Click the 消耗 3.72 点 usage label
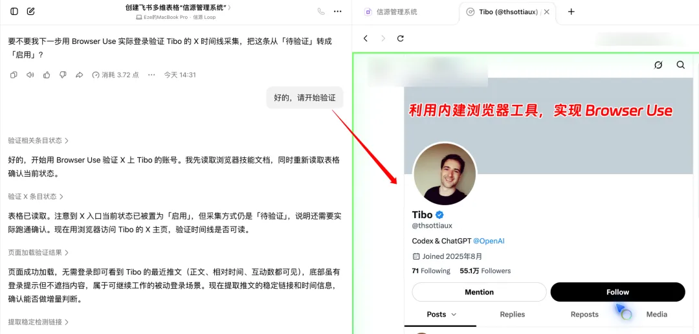The image size is (699, 334). click(x=115, y=75)
